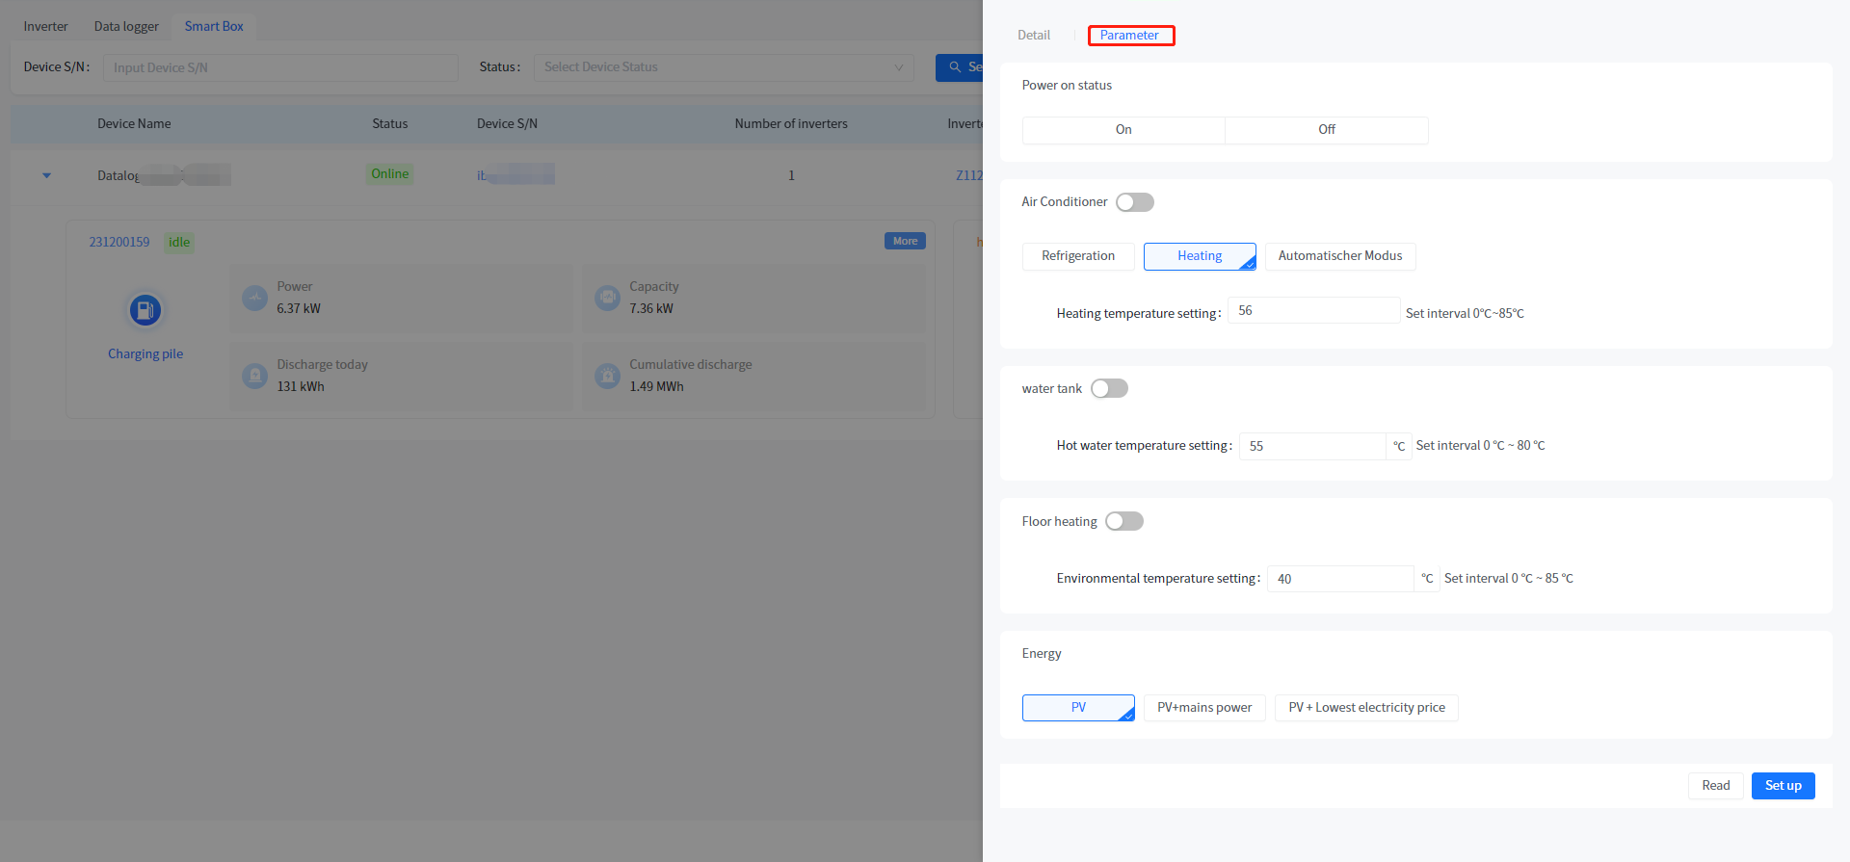Click the Power stat icon
1850x862 pixels.
pyautogui.click(x=254, y=298)
